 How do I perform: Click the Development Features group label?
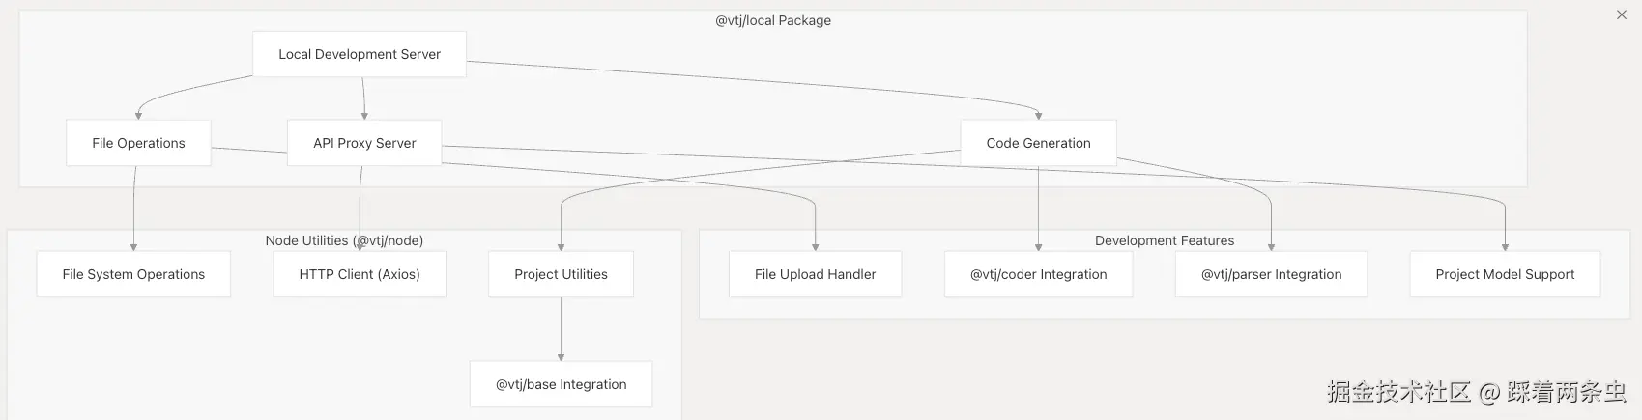(x=1164, y=240)
